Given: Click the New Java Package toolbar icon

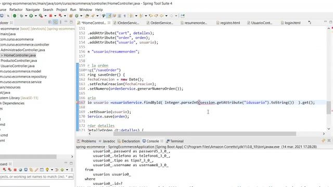Looking at the screenshot, I should click(x=71, y=16).
